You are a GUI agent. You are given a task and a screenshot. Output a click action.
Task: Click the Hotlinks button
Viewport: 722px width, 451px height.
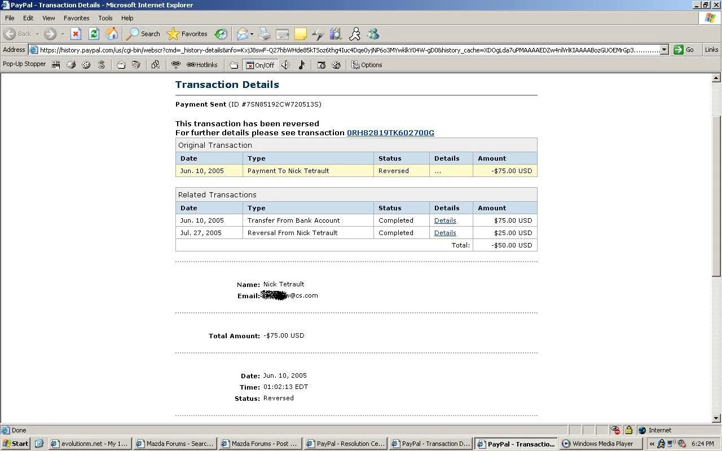tap(202, 65)
